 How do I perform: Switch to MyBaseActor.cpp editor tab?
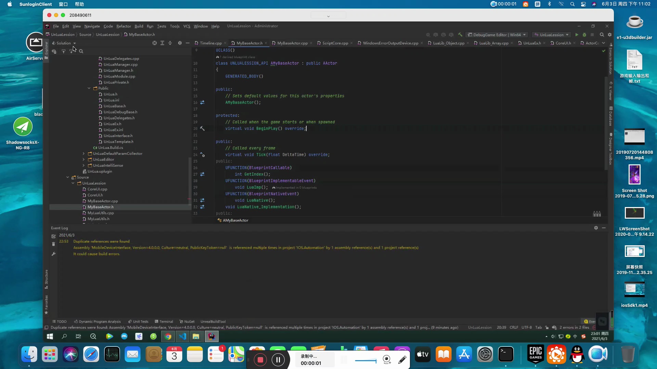[x=292, y=43]
